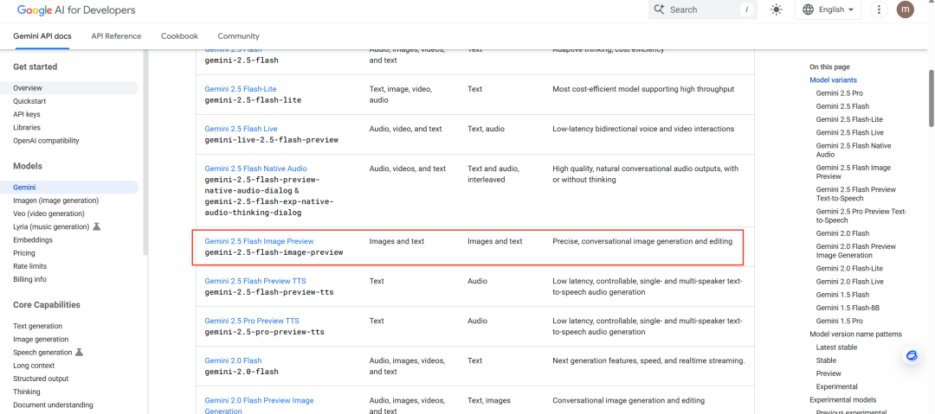Open the Cookbook tab
935x414 pixels.
tap(179, 36)
